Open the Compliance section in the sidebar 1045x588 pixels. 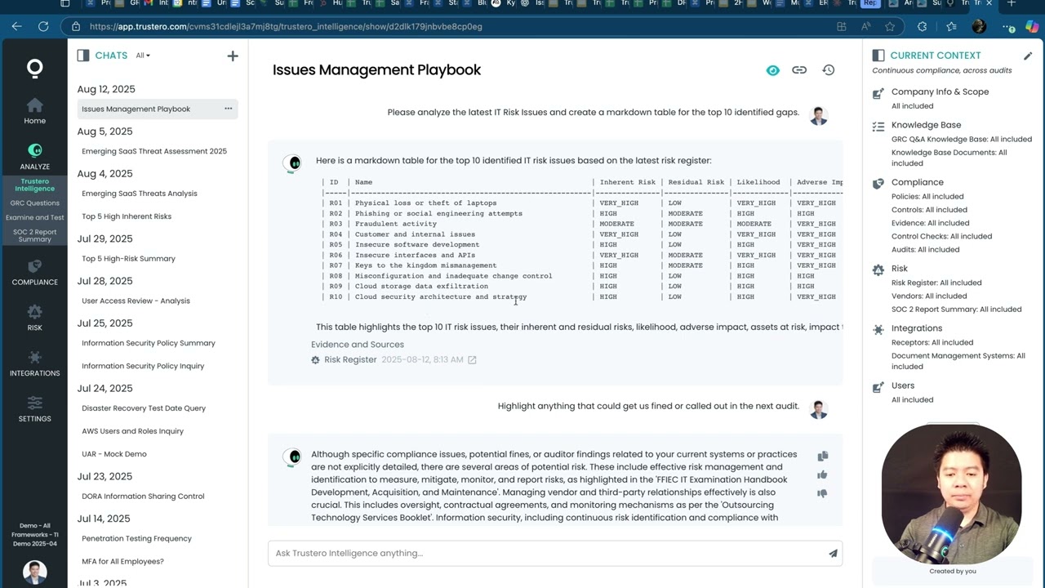click(34, 272)
